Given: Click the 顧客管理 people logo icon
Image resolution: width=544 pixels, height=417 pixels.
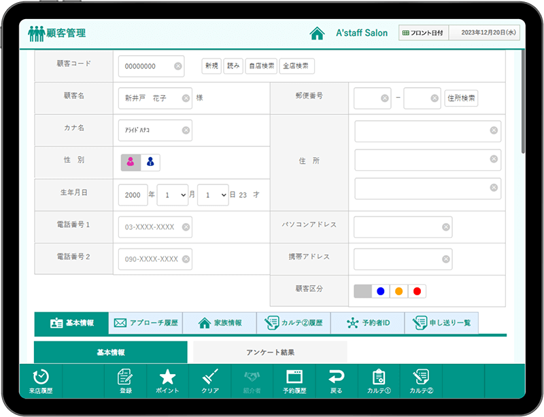Looking at the screenshot, I should 37,33.
